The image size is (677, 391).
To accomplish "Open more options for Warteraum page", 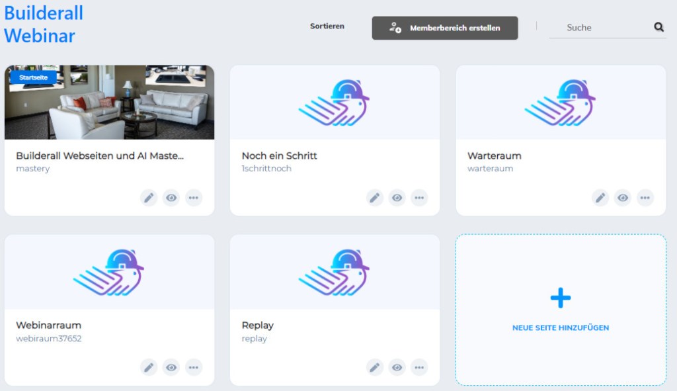I will pos(645,198).
